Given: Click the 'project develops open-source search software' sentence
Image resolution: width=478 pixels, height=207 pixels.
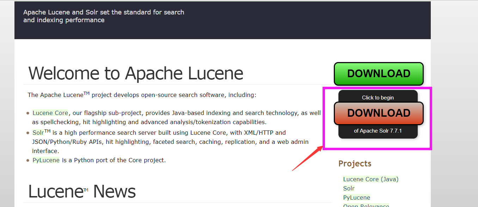Looking at the screenshot, I should point(142,95).
